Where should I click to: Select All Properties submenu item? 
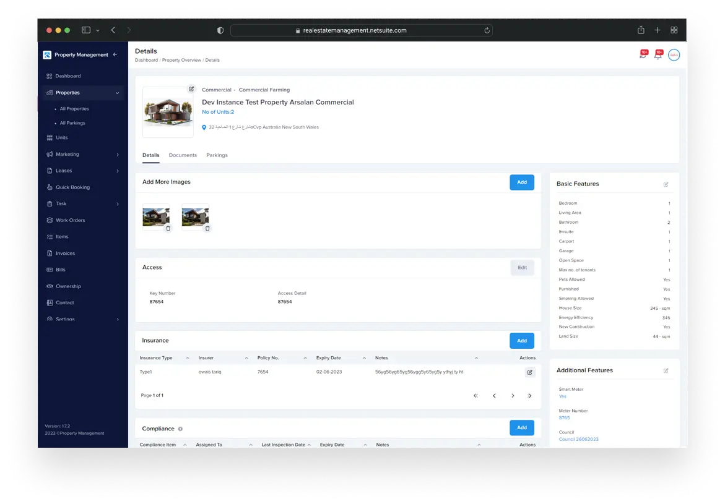[74, 109]
